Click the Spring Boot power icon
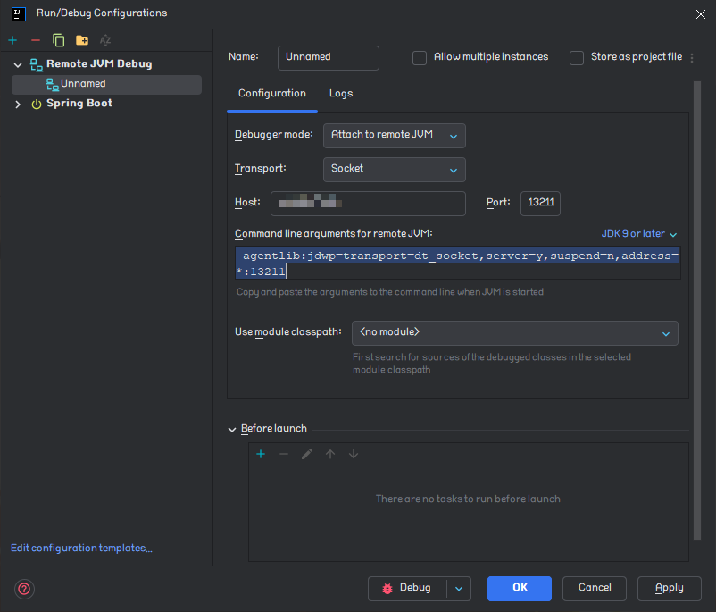Screen dimensions: 716x612 coord(37,104)
